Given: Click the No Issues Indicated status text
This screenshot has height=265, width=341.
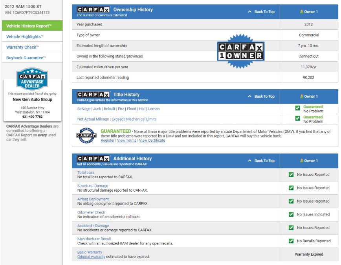Looking at the screenshot, I should 313,214.
